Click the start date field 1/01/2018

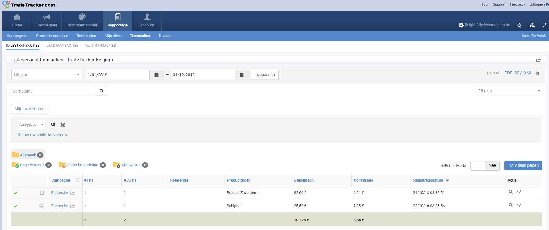coord(118,75)
